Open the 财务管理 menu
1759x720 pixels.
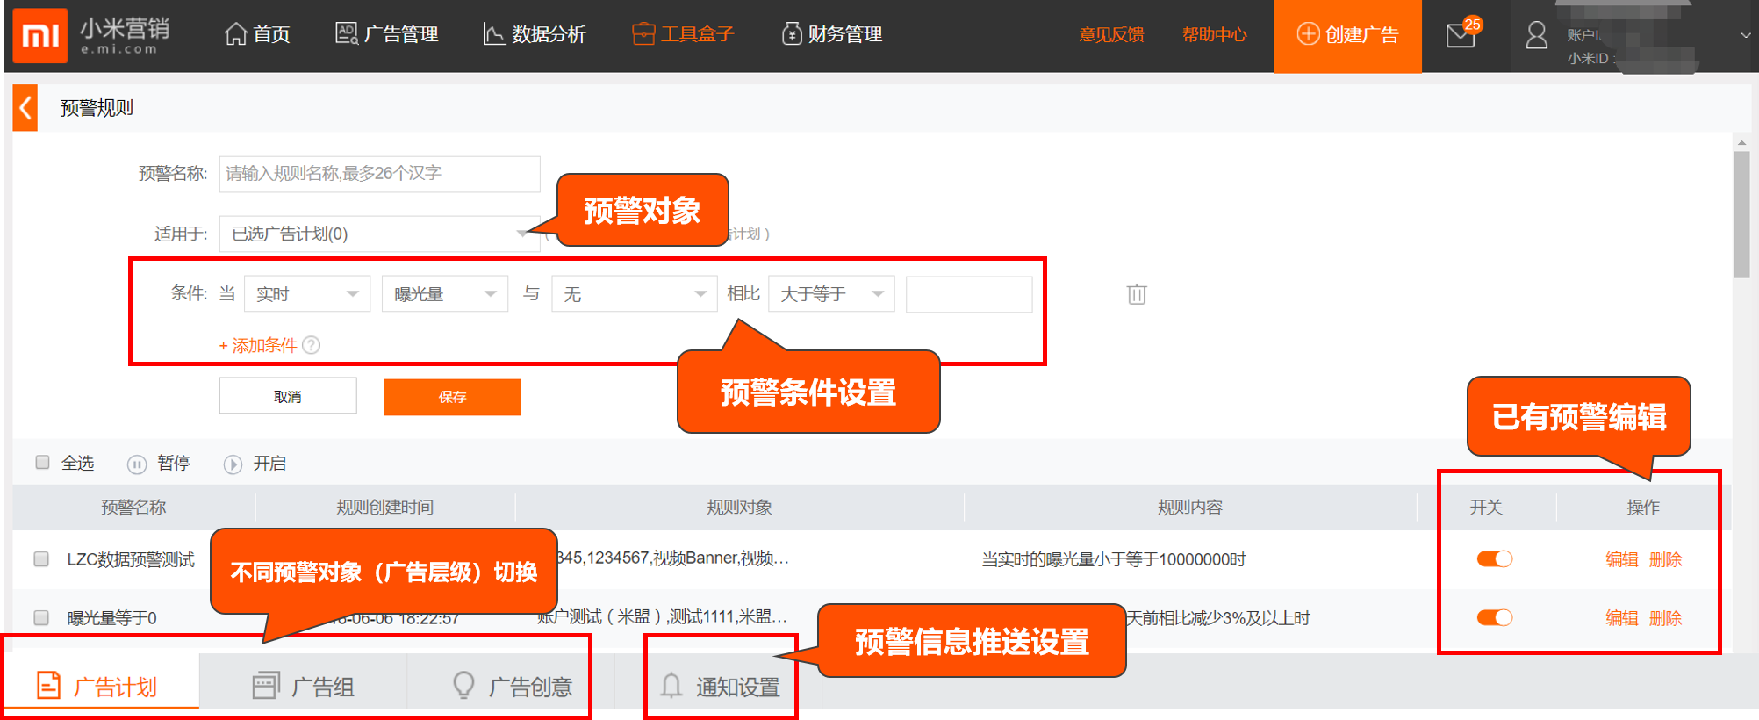click(x=831, y=34)
